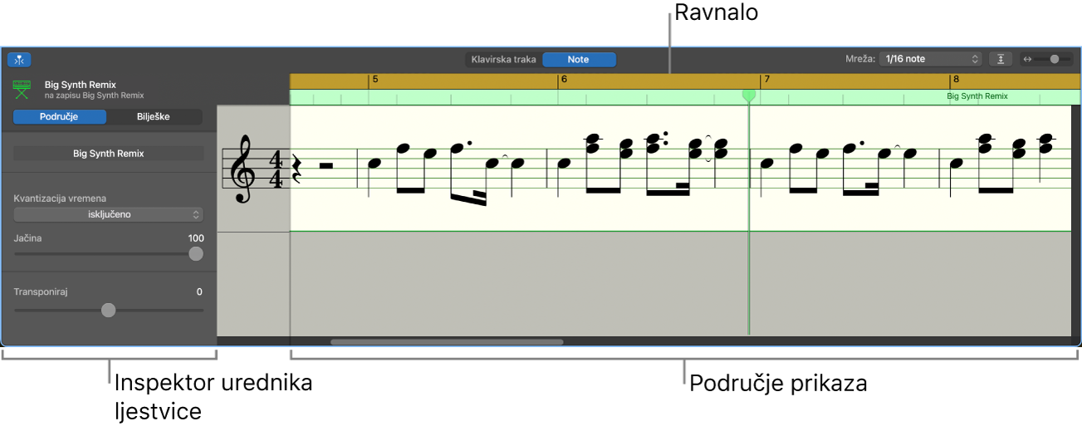Click the green instrument region icon
This screenshot has height=431, width=1082.
coord(22,90)
